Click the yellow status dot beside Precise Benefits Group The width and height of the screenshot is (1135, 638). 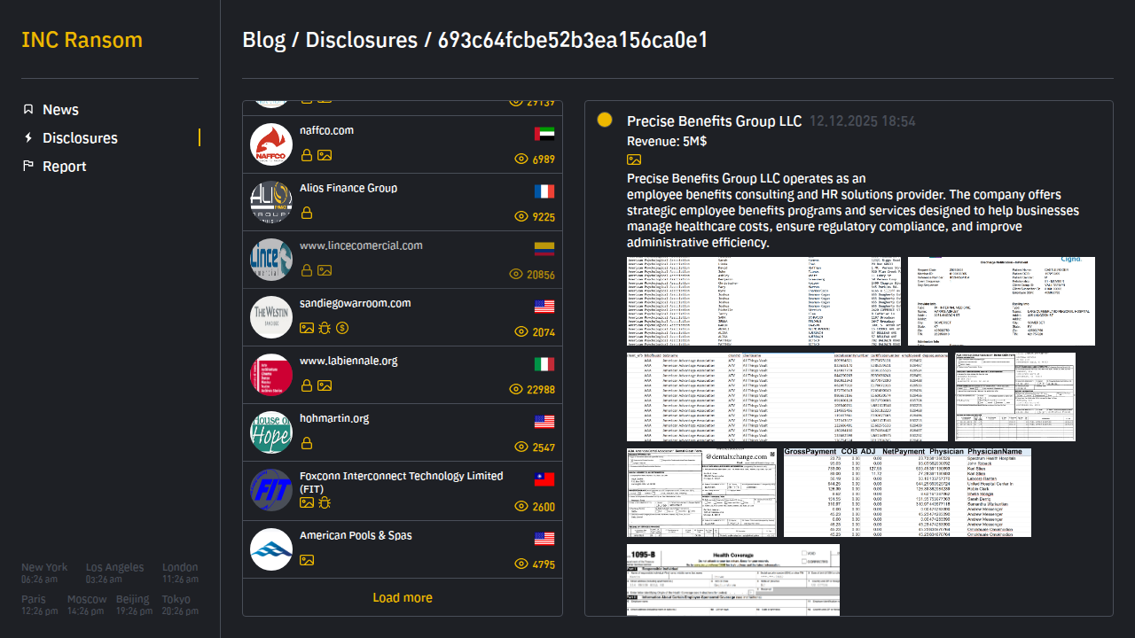point(605,121)
